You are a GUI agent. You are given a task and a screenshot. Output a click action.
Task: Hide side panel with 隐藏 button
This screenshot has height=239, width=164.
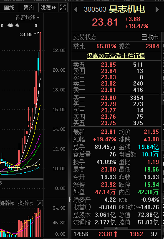pos(48,8)
